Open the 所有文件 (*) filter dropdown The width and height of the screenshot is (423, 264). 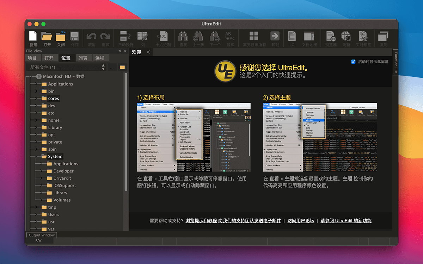[66, 67]
